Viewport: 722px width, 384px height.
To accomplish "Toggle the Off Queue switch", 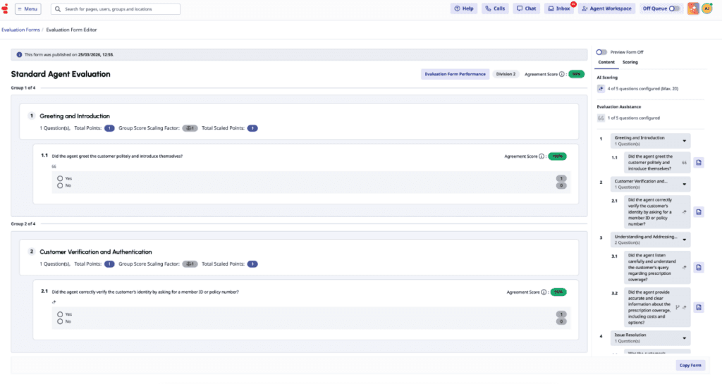I will coord(674,8).
